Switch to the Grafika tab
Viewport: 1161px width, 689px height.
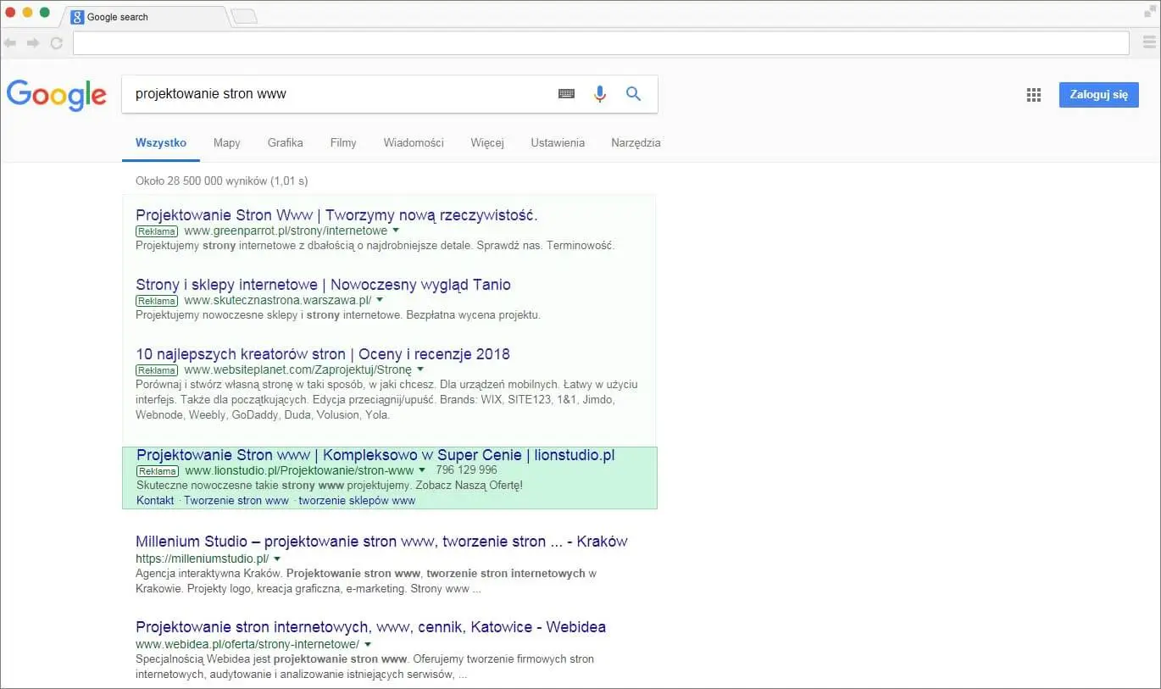(x=285, y=142)
